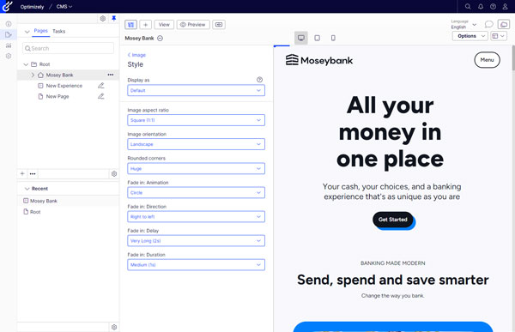
Task: Open the gear settings for the pages gadget
Action: pyautogui.click(x=114, y=173)
